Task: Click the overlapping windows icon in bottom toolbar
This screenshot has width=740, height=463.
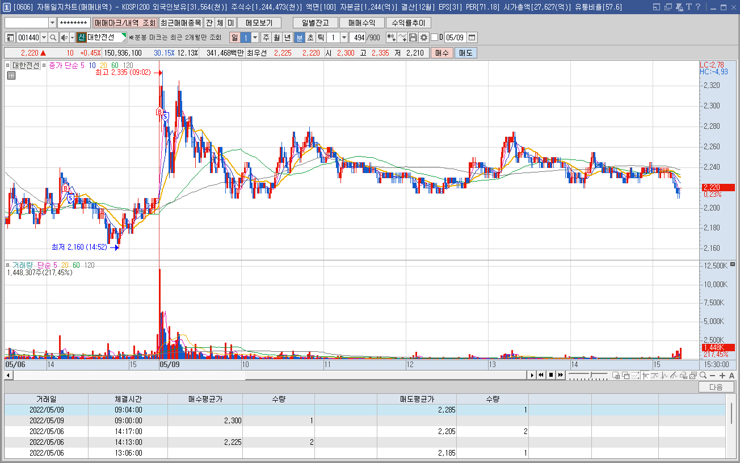Action: click(625, 375)
